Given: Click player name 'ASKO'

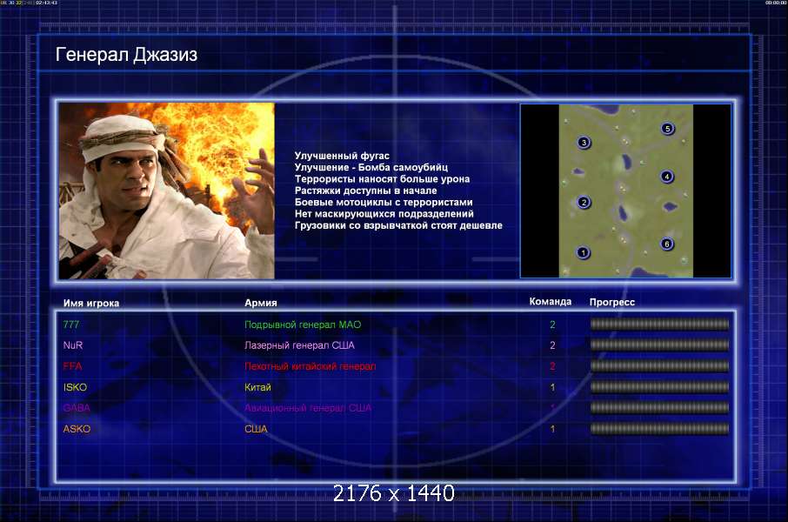Looking at the screenshot, I should [77, 429].
